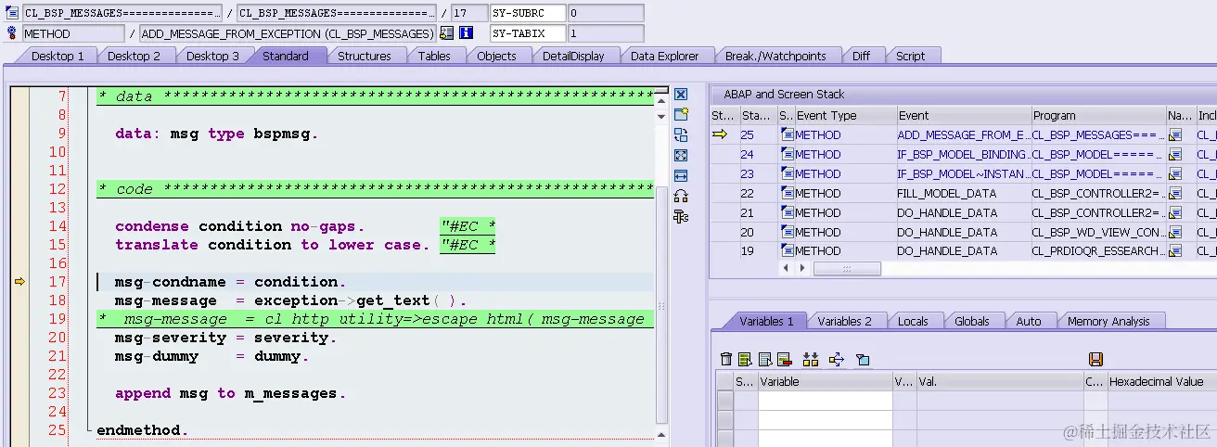
Task: Click the SY-TABIX variable field
Action: pyautogui.click(x=528, y=33)
